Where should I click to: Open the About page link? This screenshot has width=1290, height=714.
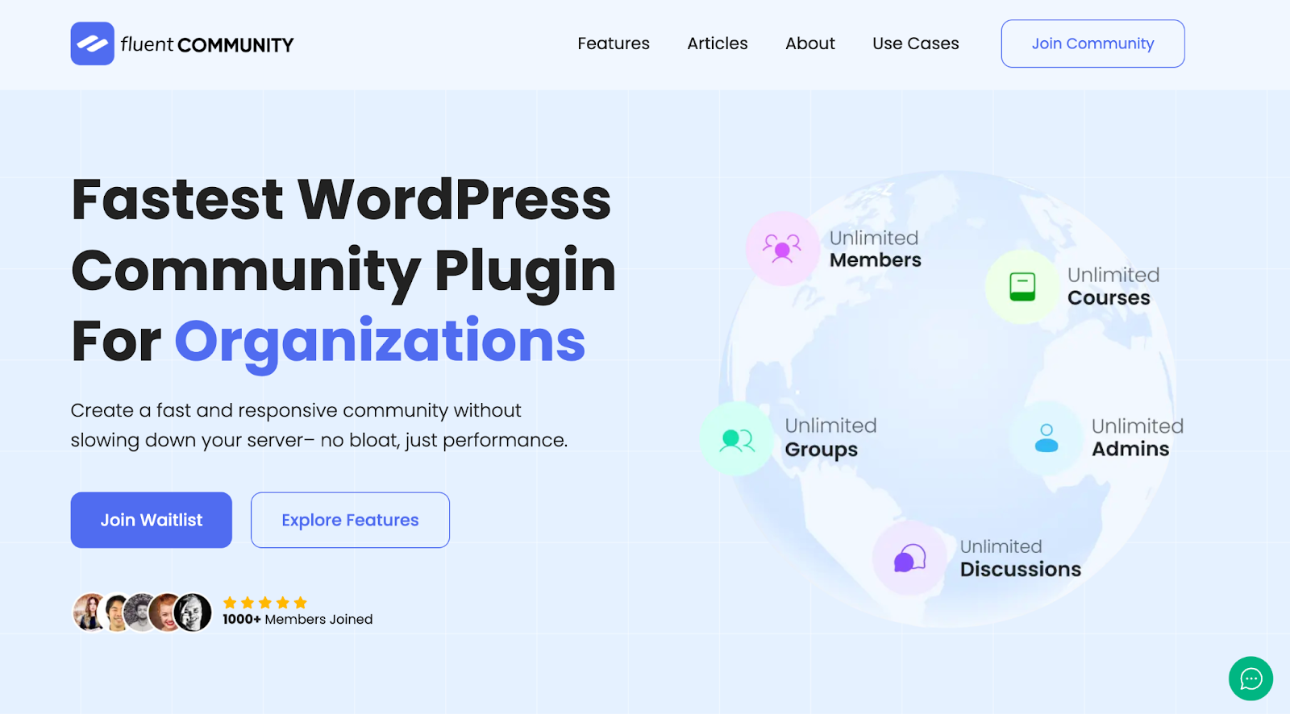(810, 44)
